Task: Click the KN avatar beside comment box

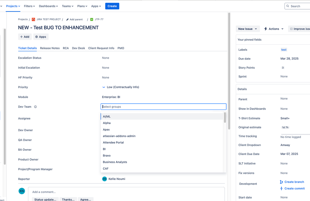Action: point(22,191)
